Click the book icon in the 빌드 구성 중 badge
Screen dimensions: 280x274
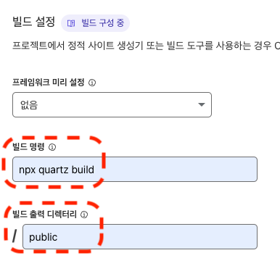(71, 23)
